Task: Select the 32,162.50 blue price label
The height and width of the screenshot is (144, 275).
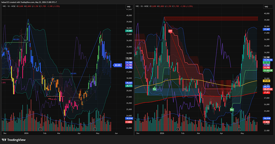Action: (x=268, y=60)
